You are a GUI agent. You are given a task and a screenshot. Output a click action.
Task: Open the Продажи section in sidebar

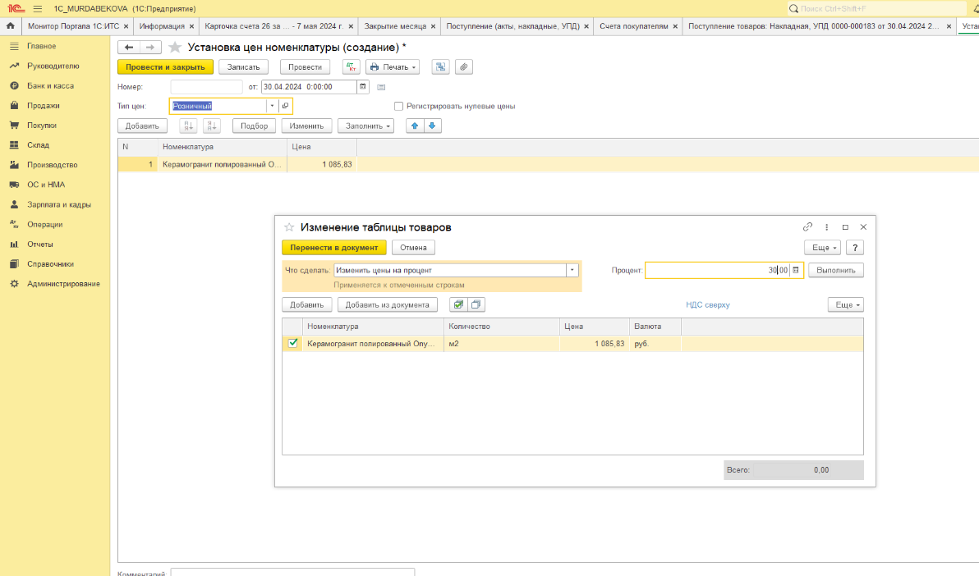pos(43,106)
